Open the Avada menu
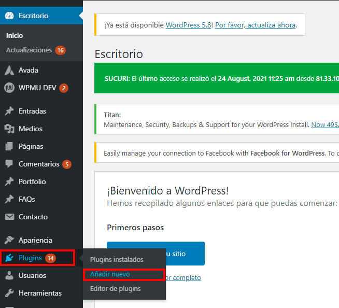Viewport: 339px width, 308px height. (x=41, y=70)
